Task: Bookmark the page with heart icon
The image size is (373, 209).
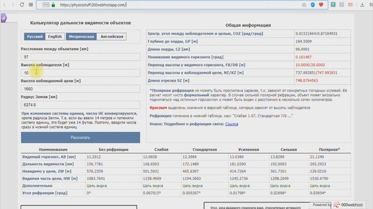Action: 321,5
